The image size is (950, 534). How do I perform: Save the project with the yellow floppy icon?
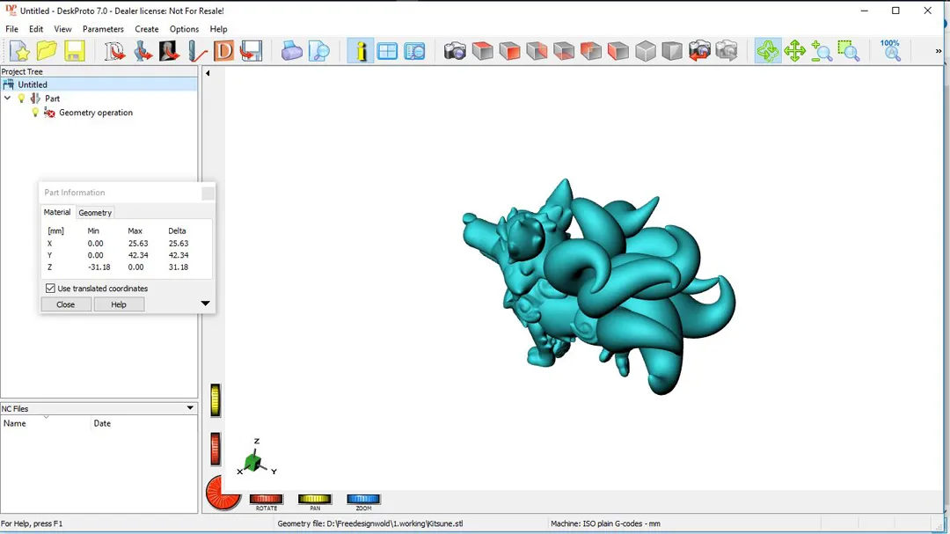[74, 51]
